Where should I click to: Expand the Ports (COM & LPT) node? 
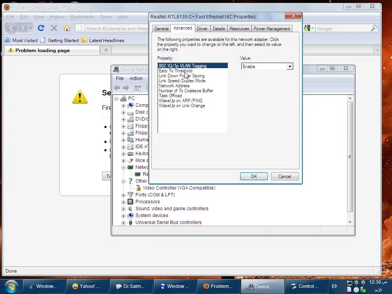click(x=124, y=195)
